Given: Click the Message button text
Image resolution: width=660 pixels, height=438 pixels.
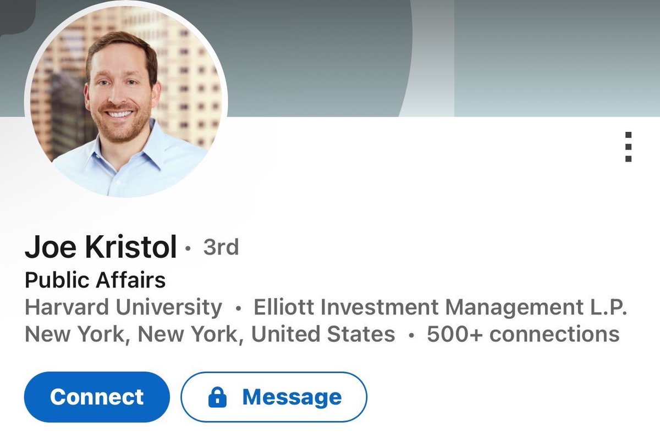Looking at the screenshot, I should click(291, 397).
